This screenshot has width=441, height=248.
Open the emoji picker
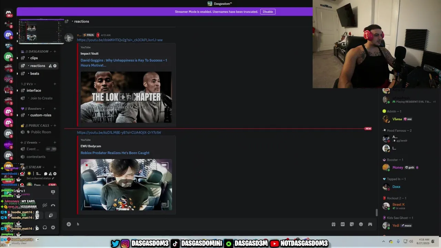click(x=361, y=224)
